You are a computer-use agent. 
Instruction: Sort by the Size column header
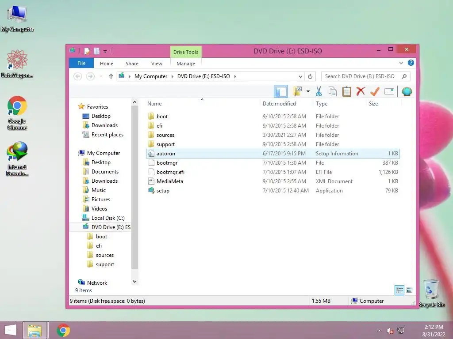click(373, 103)
